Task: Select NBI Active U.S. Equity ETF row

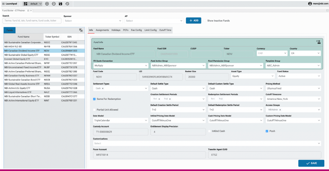Action: (44, 88)
